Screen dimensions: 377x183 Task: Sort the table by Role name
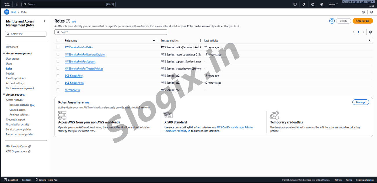[71, 41]
